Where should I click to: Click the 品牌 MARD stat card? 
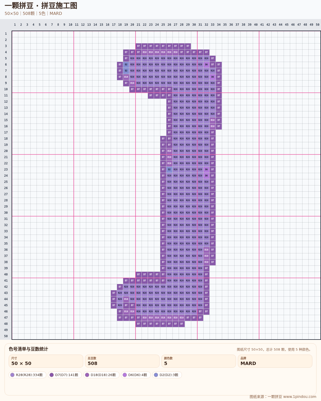coord(275,361)
